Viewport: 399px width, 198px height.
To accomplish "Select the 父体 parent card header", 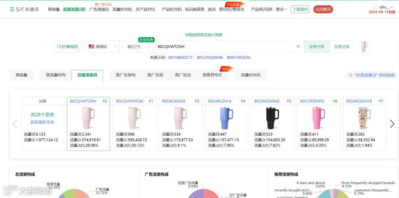I will [42, 101].
